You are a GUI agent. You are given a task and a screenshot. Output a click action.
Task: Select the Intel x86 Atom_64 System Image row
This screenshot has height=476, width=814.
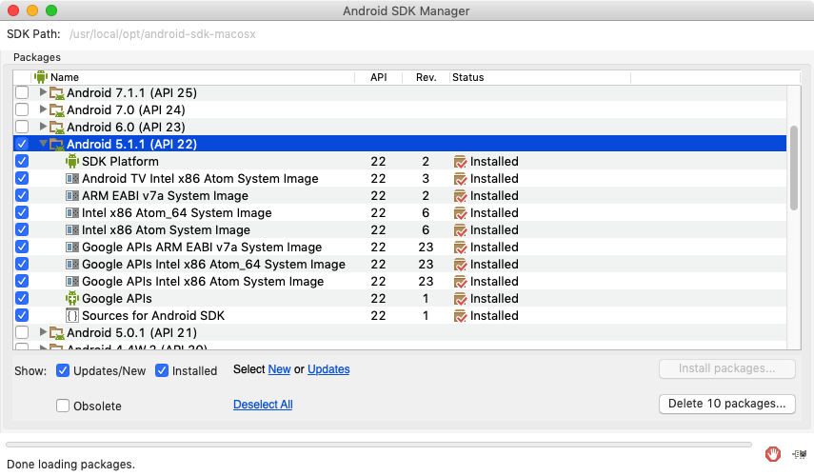[176, 213]
